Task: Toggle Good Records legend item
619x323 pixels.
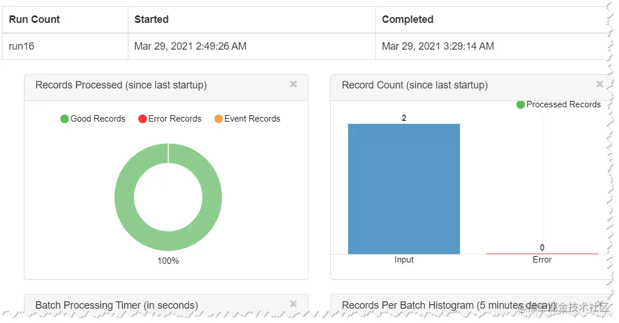Action: pos(93,119)
